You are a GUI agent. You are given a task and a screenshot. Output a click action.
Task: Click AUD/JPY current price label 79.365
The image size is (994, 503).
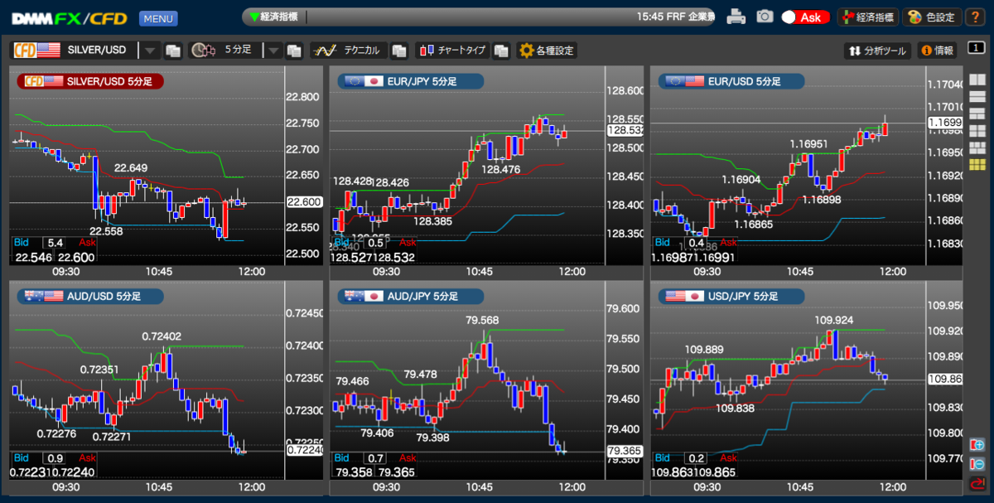click(x=624, y=451)
